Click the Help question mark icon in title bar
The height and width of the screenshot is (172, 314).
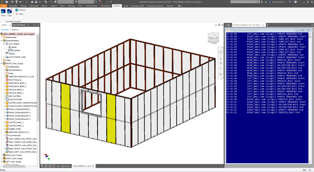point(296,2)
